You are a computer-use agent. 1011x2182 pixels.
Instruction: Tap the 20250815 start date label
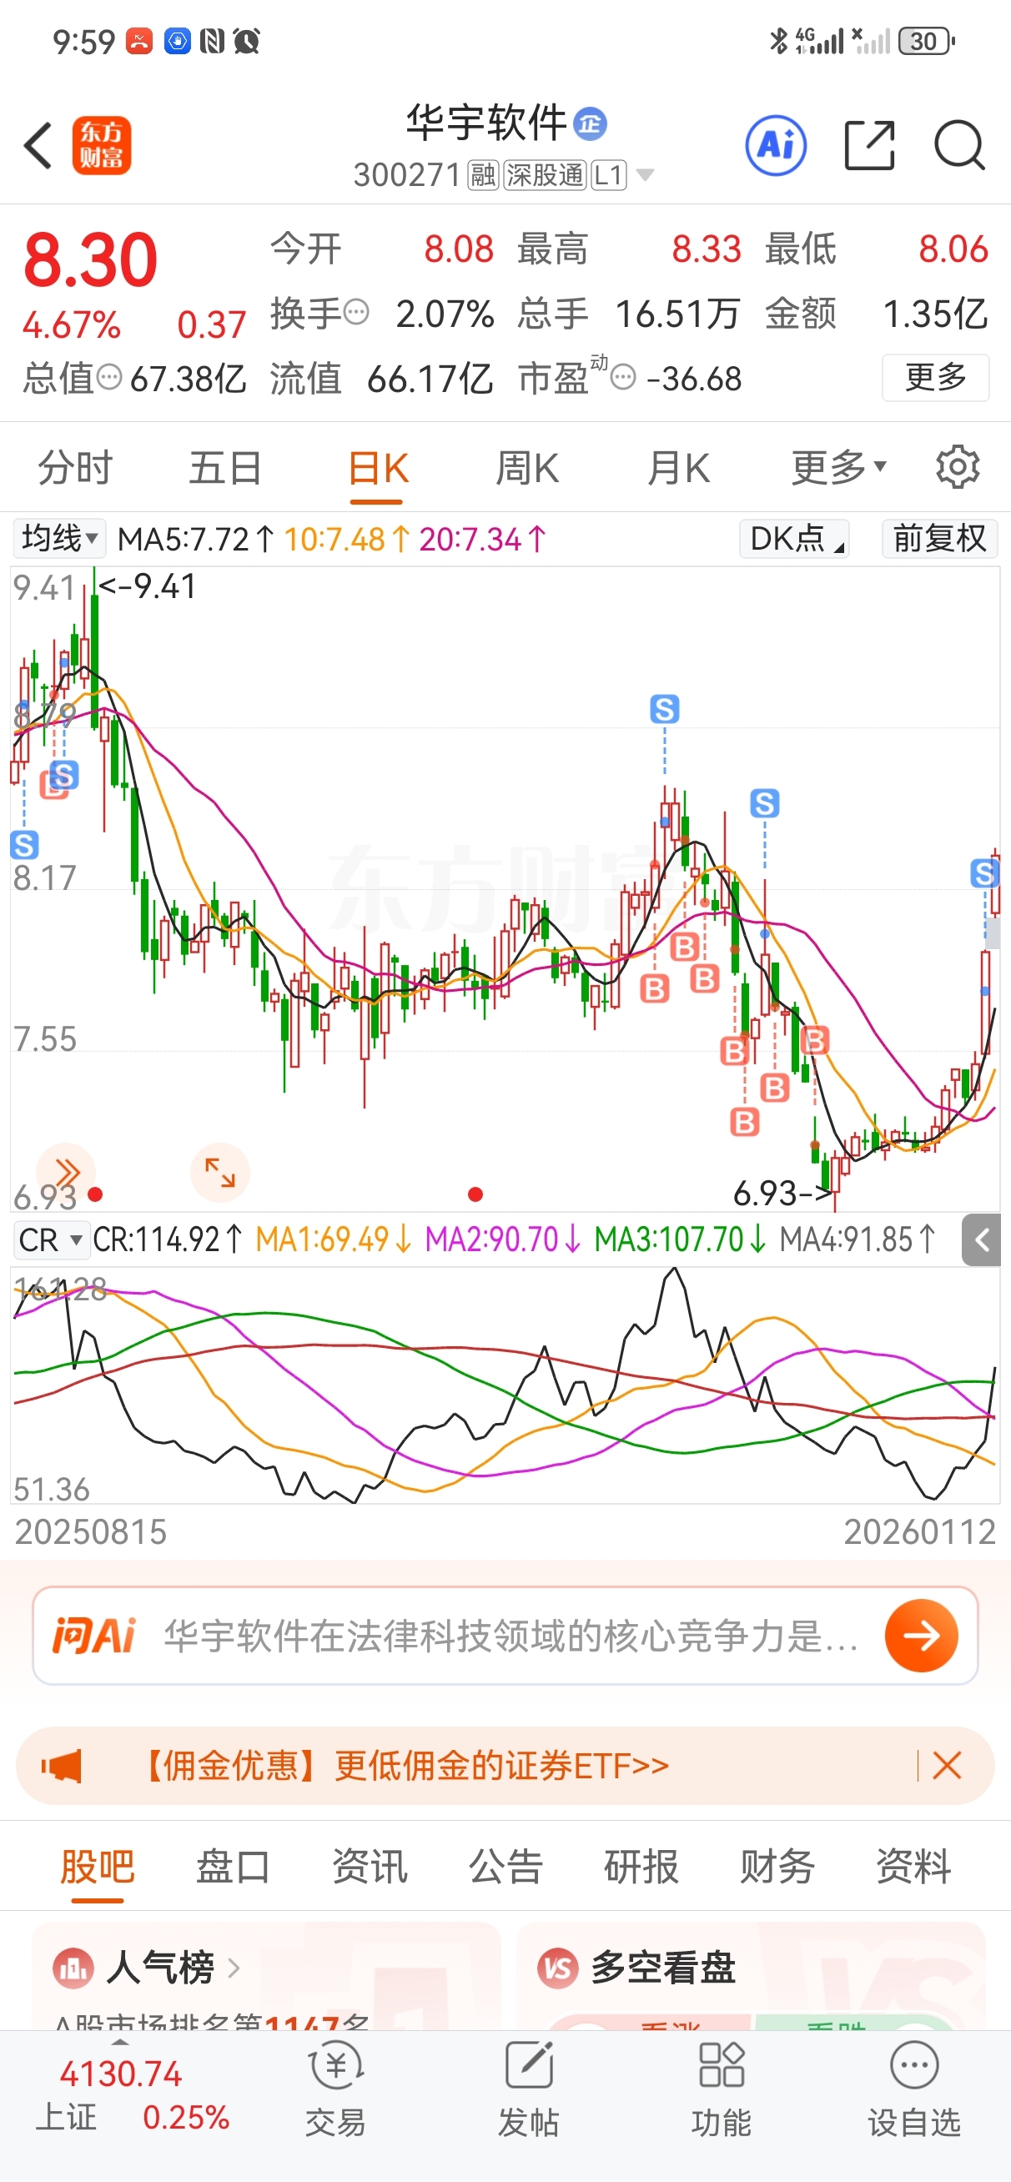pyautogui.click(x=91, y=1531)
